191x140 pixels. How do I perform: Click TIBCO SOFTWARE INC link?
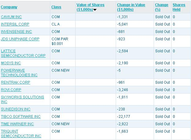[x=21, y=116]
